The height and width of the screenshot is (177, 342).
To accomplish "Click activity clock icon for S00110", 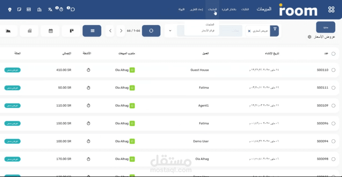I will click(88, 70).
